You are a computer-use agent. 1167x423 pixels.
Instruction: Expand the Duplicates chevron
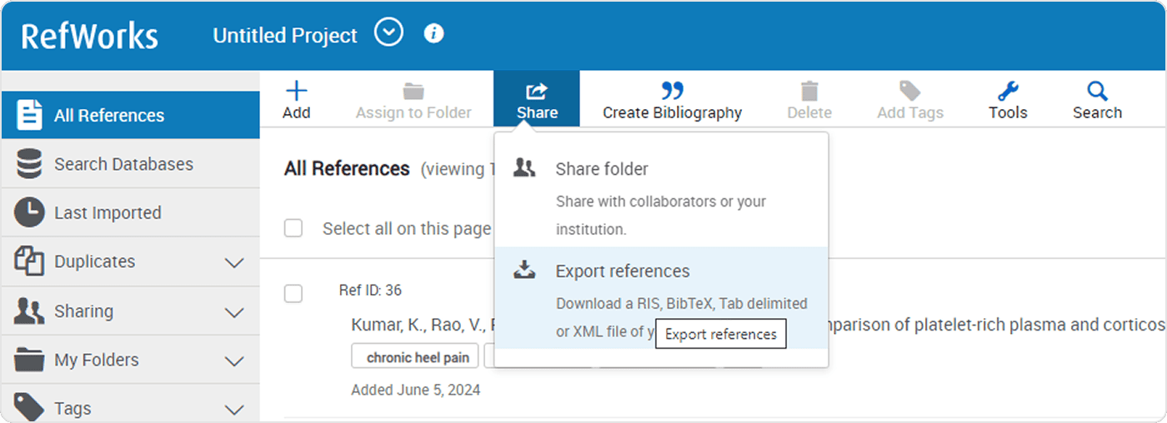[x=235, y=263]
